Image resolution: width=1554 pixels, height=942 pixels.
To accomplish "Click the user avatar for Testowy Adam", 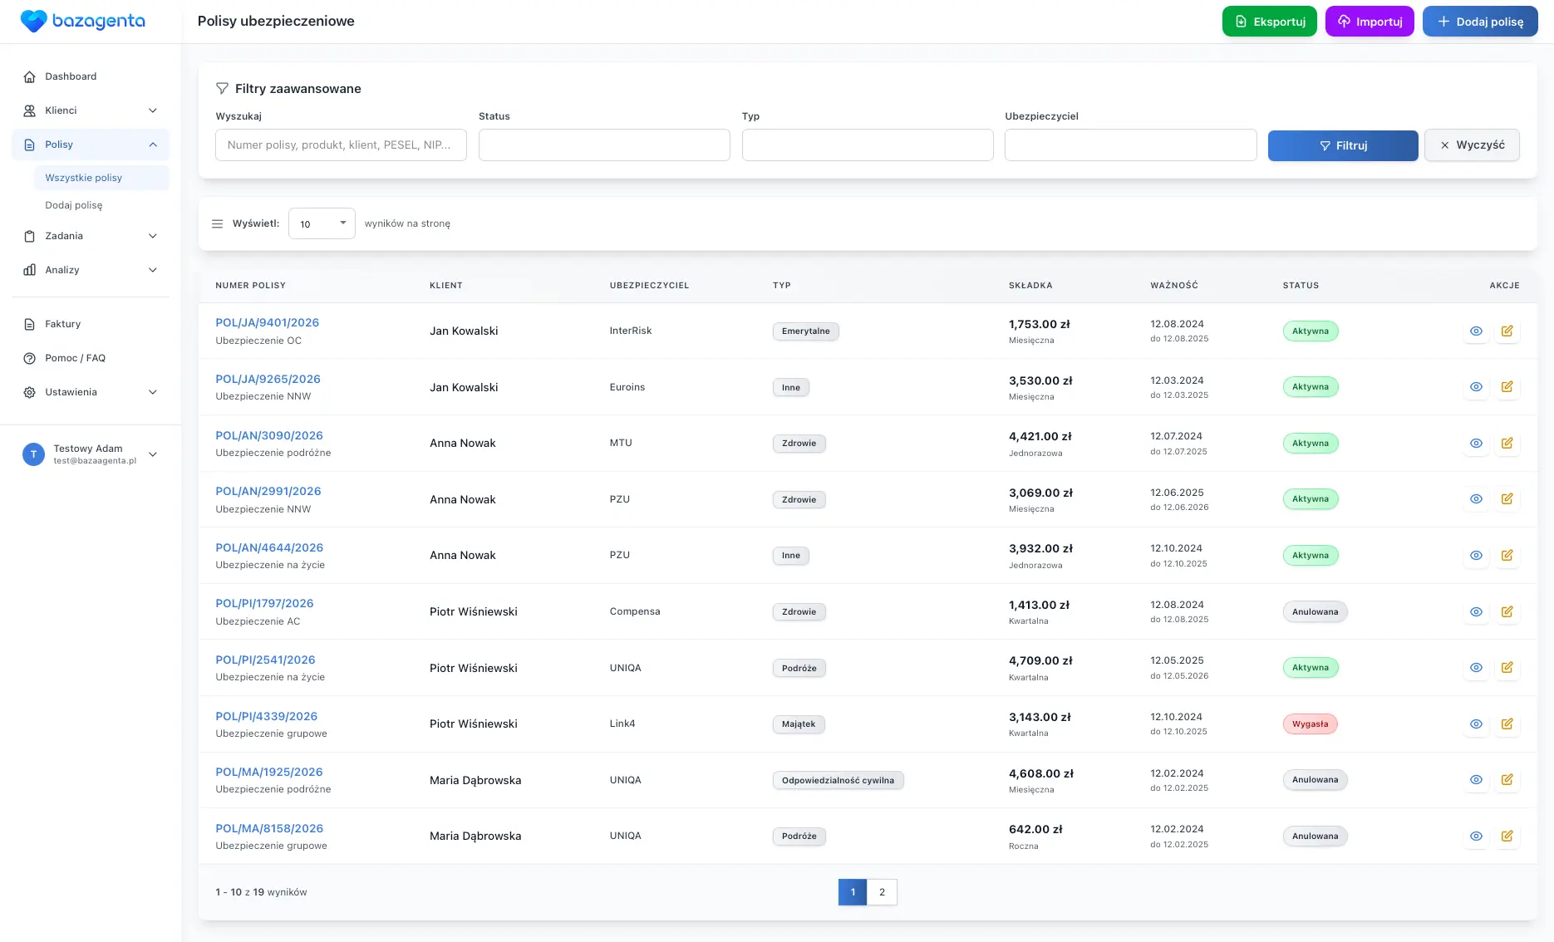I will [x=33, y=454].
